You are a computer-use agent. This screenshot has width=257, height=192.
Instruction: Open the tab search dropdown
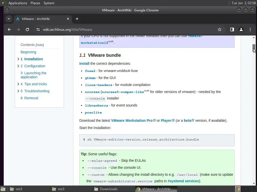pyautogui.click(x=9, y=19)
